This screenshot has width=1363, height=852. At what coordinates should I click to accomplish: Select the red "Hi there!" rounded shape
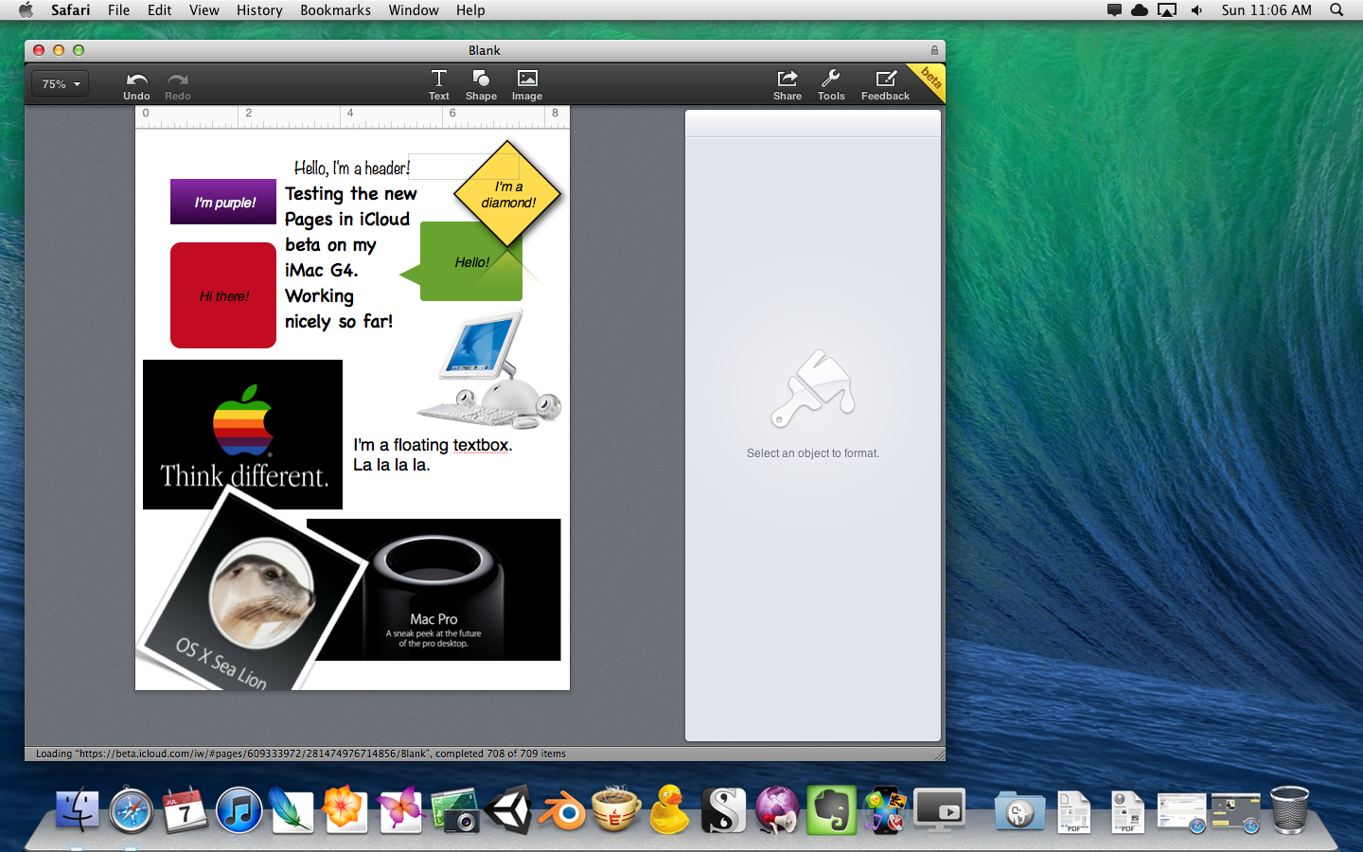pos(223,295)
